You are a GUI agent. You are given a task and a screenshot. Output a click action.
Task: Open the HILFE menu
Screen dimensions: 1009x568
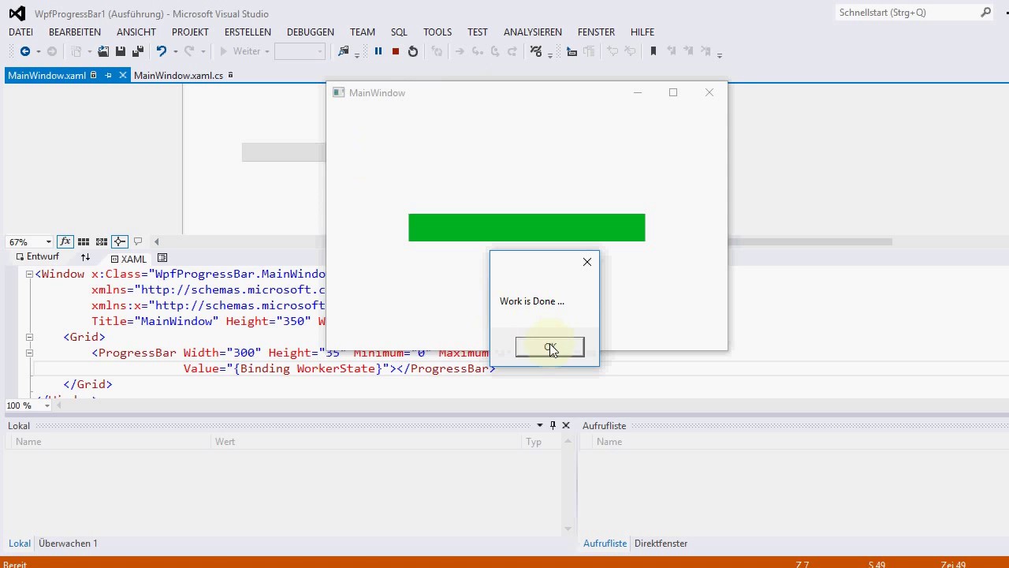pos(642,32)
